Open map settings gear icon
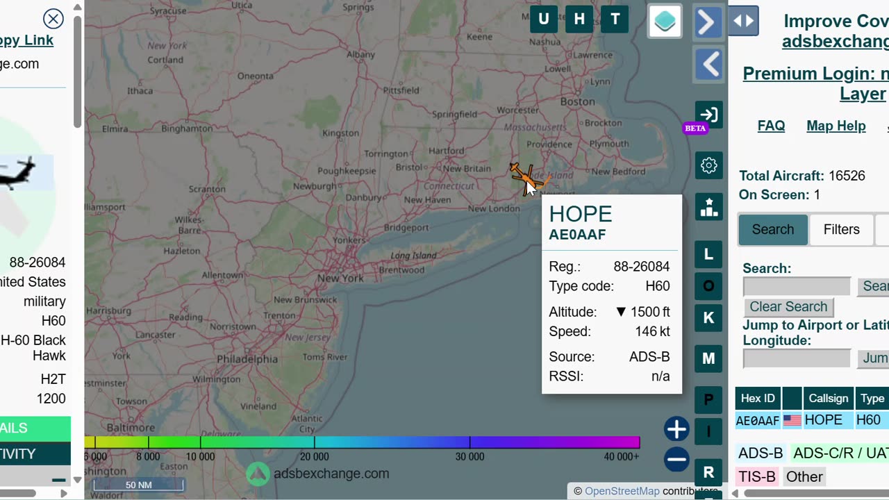The image size is (889, 500). (x=709, y=165)
